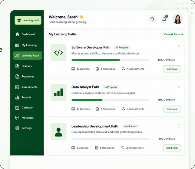The width and height of the screenshot is (195, 169).
Task: Open Assessments from the sidebar
Action: point(26,87)
